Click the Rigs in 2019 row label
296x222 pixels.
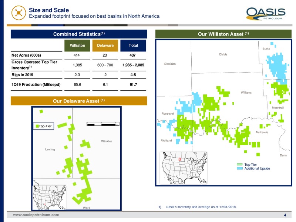[22, 75]
